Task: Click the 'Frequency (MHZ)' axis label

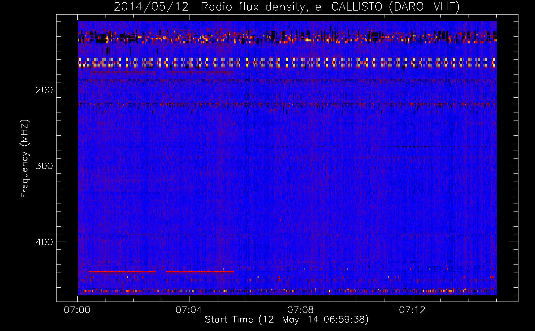Action: click(x=25, y=159)
